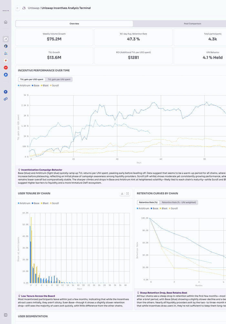Toggle Blast series in Incentive Performance legend
This screenshot has width=226, height=324.
[x=45, y=86]
